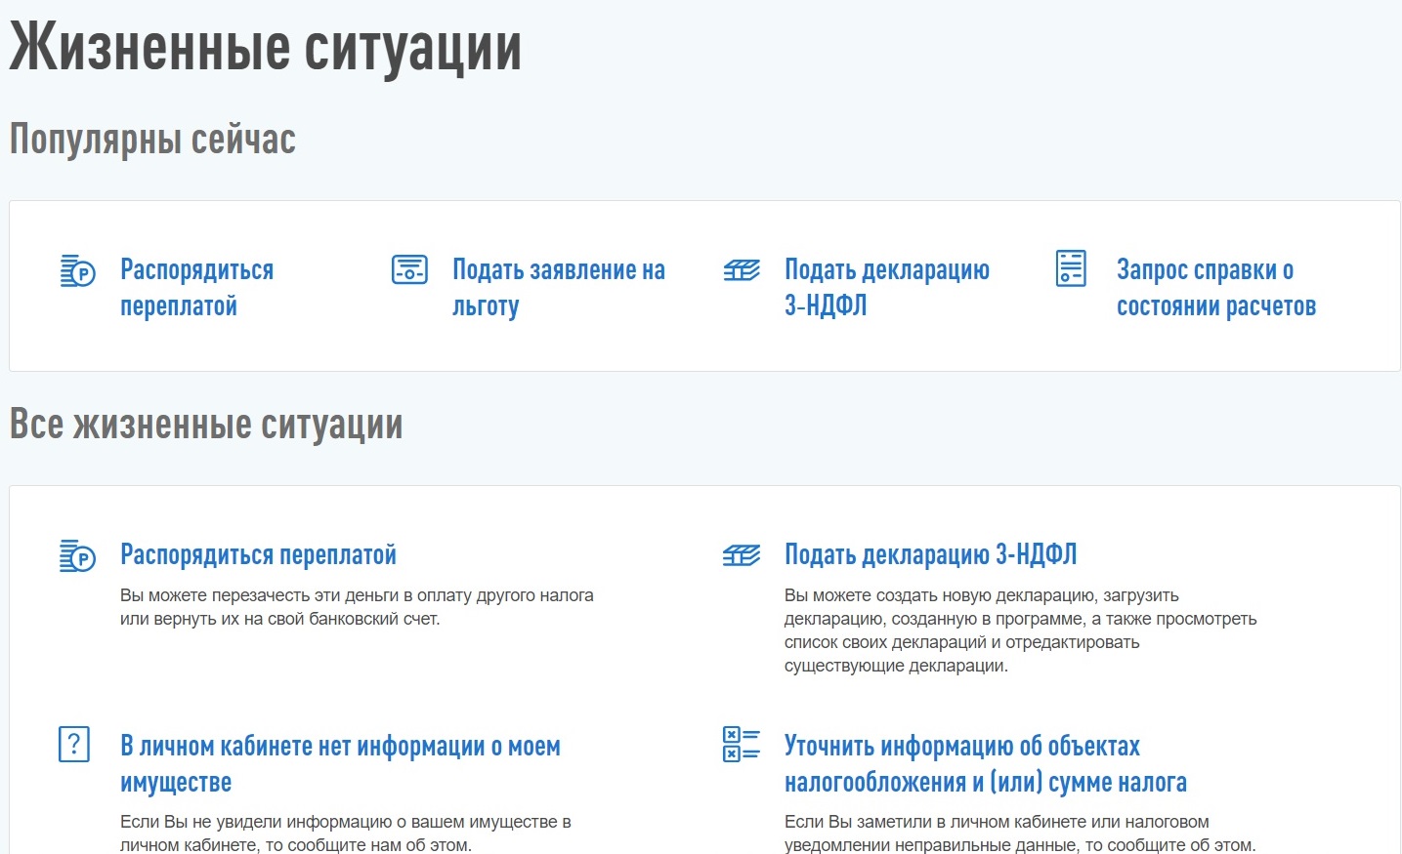Click the 3-НДФЛ description about creating a new declaration

1020,630
